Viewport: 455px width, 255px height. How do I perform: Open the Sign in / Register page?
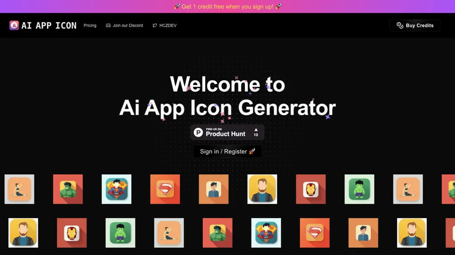tap(227, 151)
